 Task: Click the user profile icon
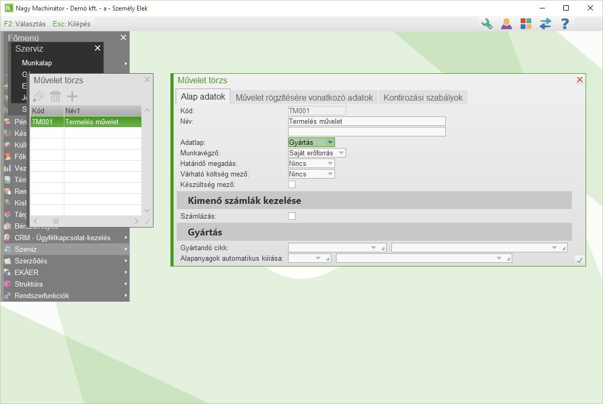(x=506, y=24)
